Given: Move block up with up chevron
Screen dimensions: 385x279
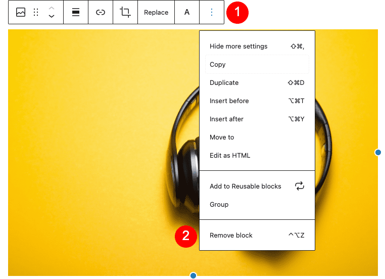Looking at the screenshot, I should (52, 9).
